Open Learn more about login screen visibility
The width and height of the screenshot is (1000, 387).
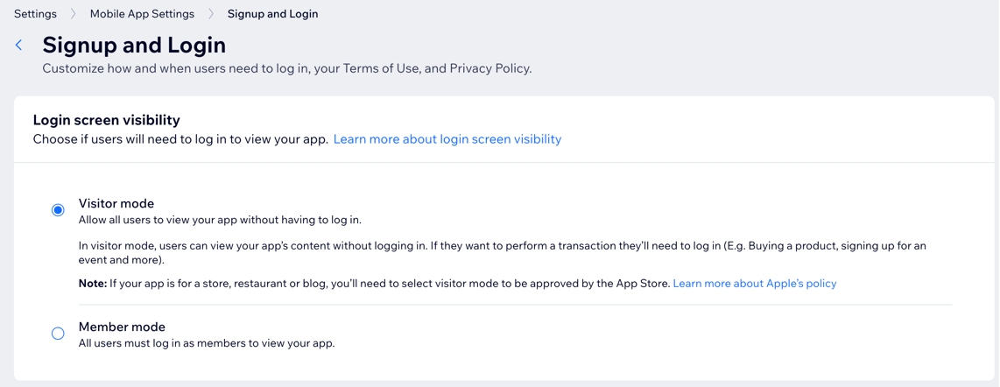pos(447,139)
